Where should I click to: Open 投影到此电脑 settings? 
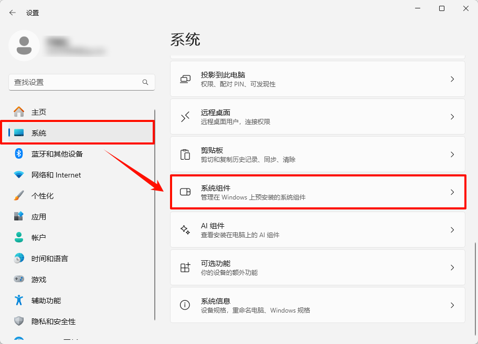coord(317,79)
